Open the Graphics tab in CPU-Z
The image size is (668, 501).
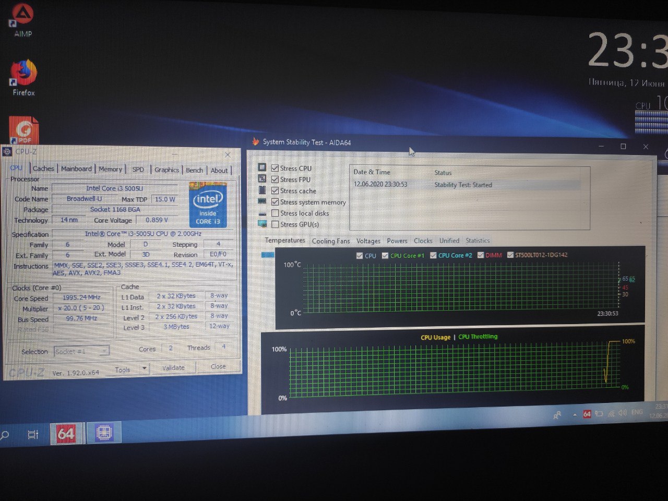167,170
